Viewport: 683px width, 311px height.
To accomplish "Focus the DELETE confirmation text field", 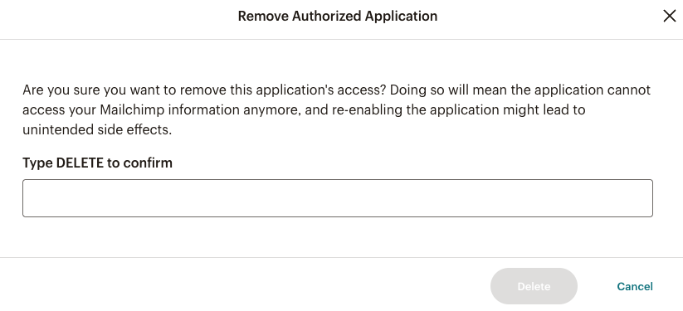I will coord(338,198).
